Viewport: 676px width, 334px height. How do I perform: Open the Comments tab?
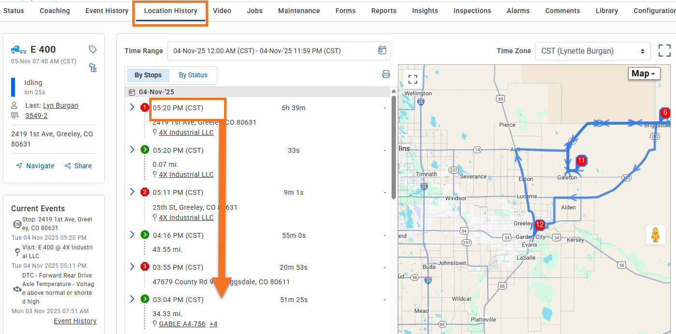pyautogui.click(x=563, y=11)
